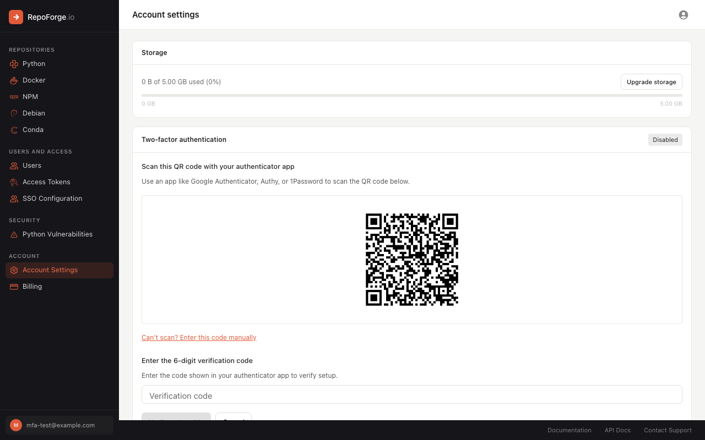Open the manual code entry link
Viewport: 705px width, 440px height.
click(x=199, y=337)
